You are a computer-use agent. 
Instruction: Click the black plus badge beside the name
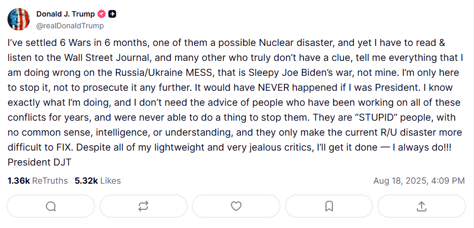tap(112, 14)
